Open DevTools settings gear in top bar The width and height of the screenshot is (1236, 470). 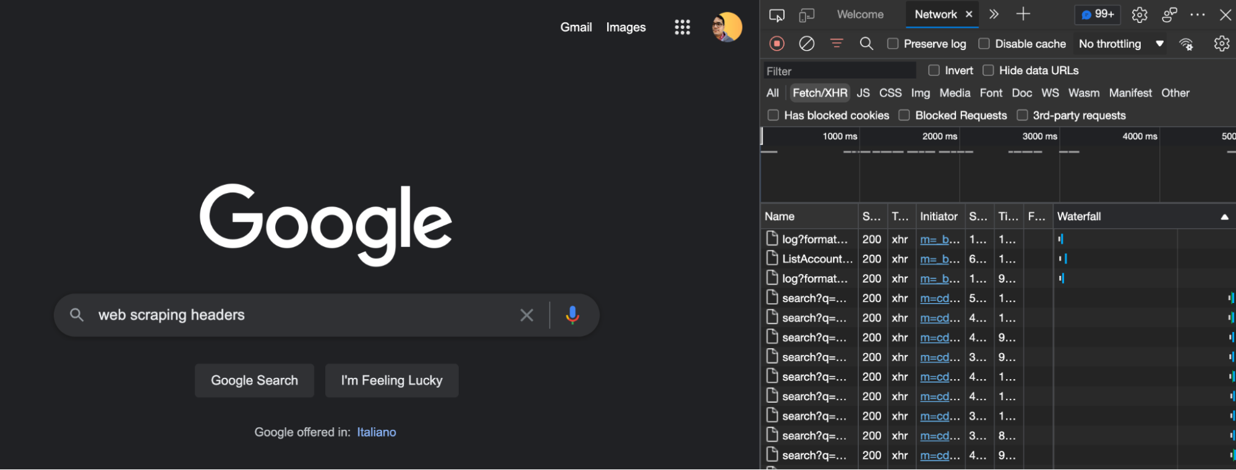(x=1140, y=15)
